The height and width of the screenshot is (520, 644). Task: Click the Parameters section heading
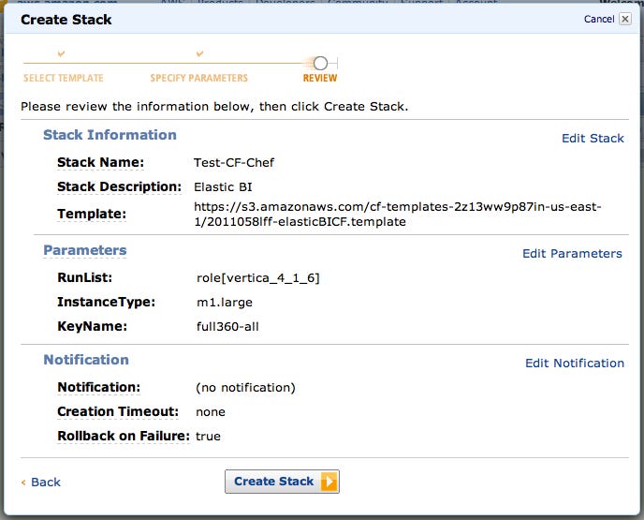(x=85, y=251)
